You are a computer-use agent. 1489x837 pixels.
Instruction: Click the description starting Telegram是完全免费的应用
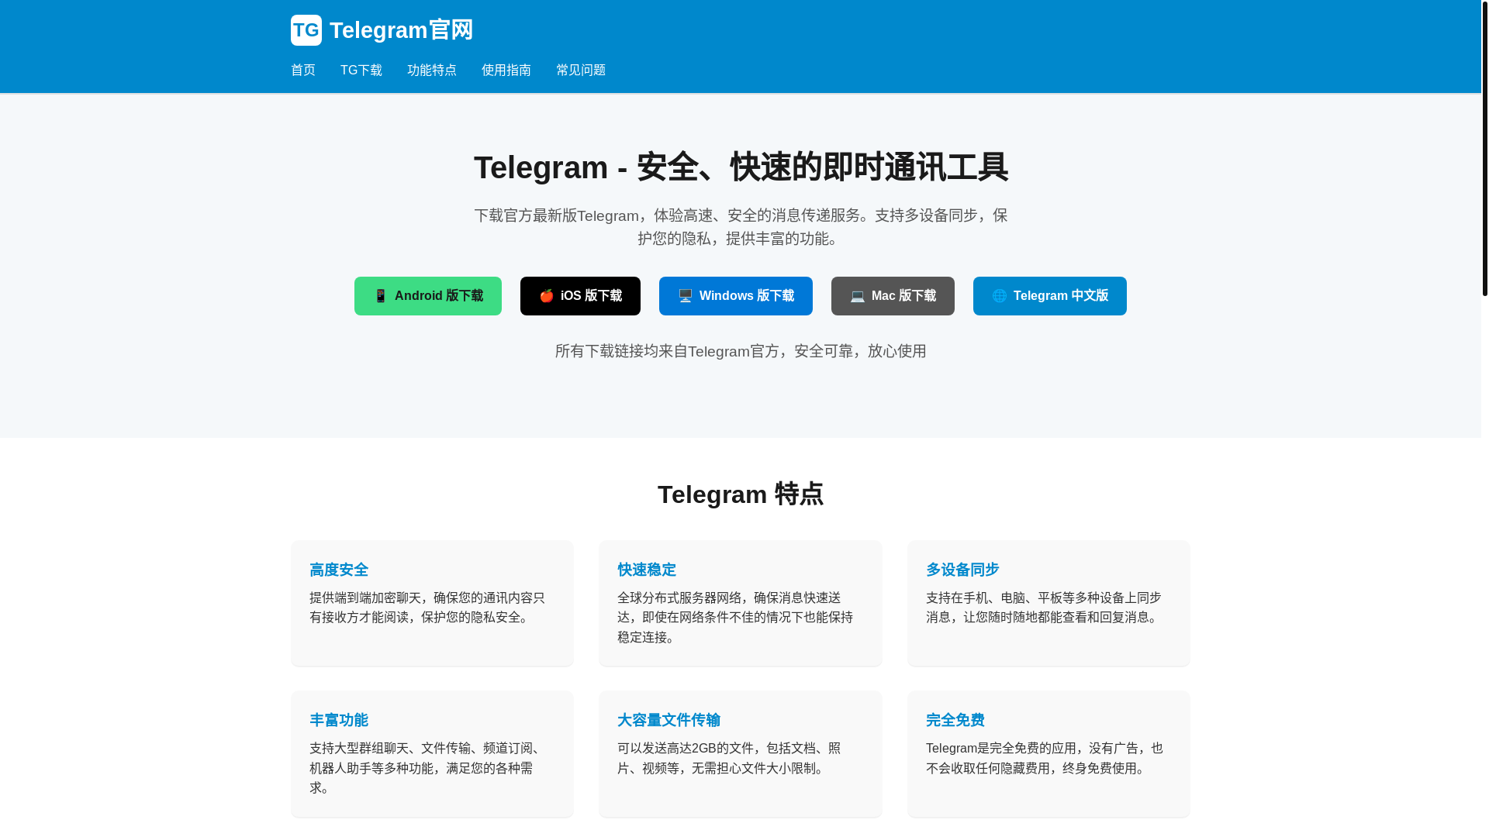click(1045, 758)
